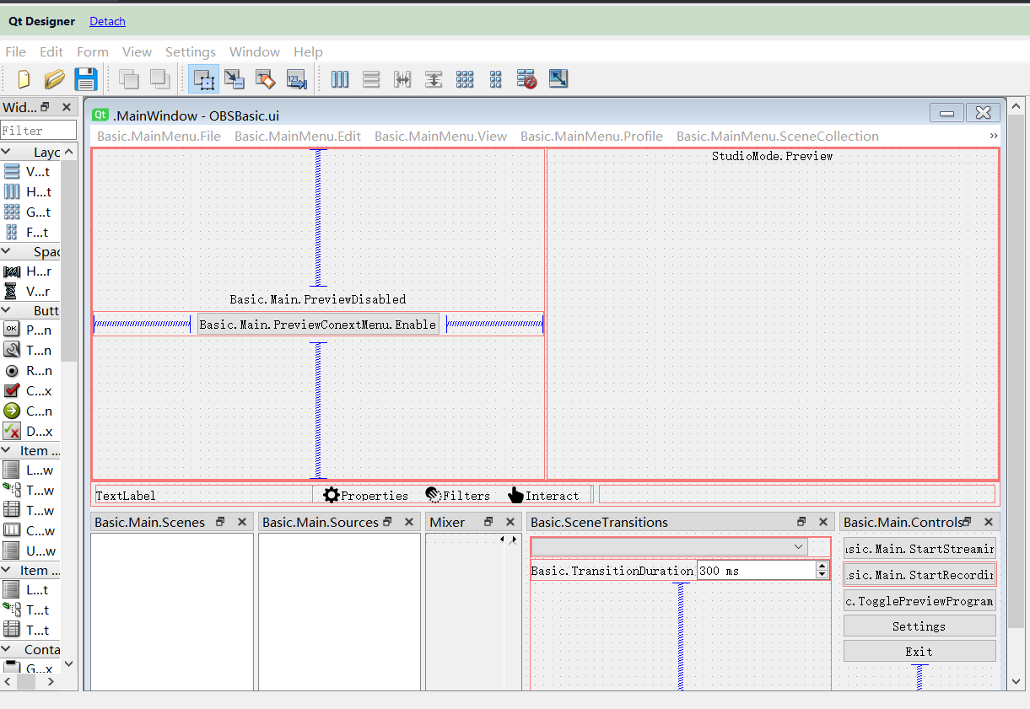Screen dimensions: 1030x709
Task: Click the 300 ms duration field
Action: point(757,571)
